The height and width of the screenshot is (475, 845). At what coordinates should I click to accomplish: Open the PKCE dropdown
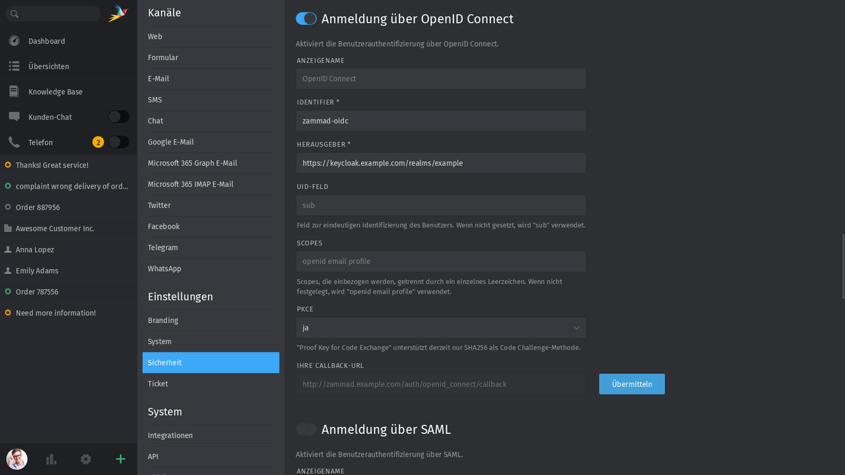click(440, 328)
